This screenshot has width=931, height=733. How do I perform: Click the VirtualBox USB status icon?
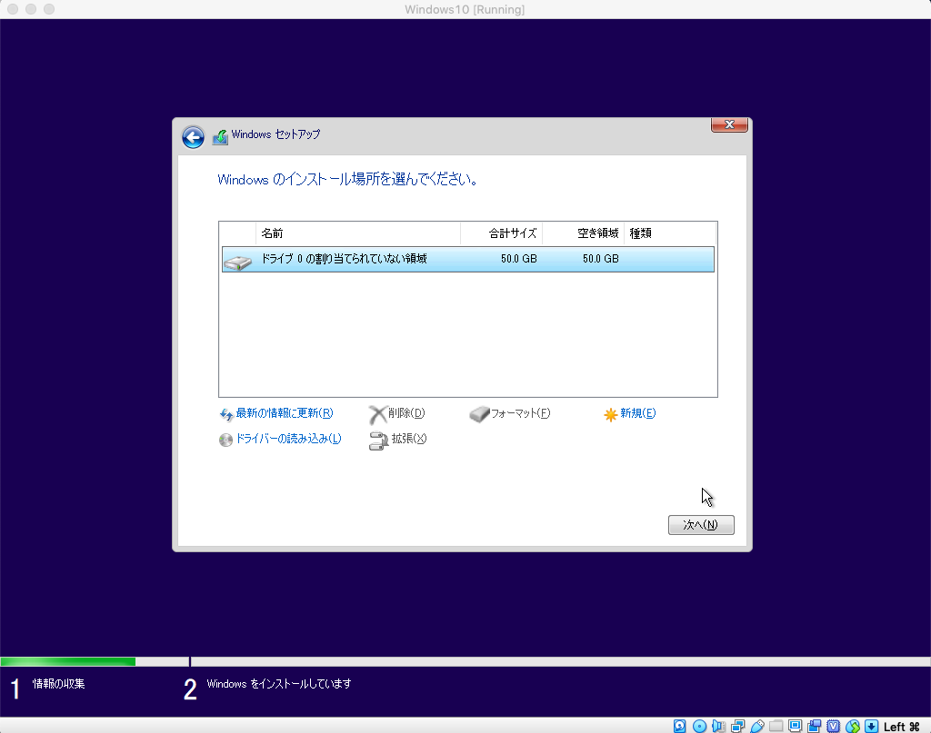[757, 726]
